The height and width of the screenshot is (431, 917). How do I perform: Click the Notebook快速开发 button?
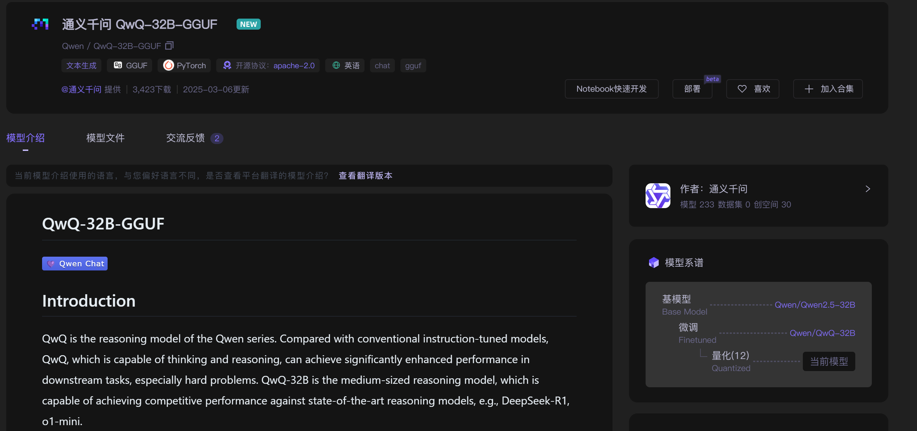click(611, 89)
